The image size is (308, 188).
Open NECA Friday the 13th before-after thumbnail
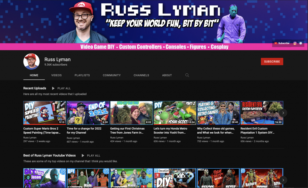(218, 178)
